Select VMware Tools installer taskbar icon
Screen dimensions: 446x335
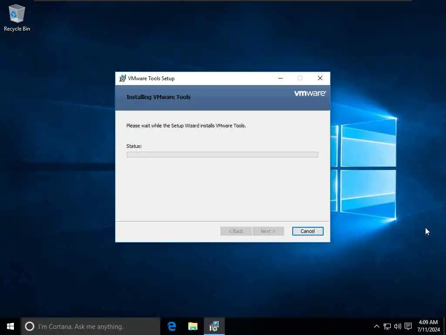214,326
